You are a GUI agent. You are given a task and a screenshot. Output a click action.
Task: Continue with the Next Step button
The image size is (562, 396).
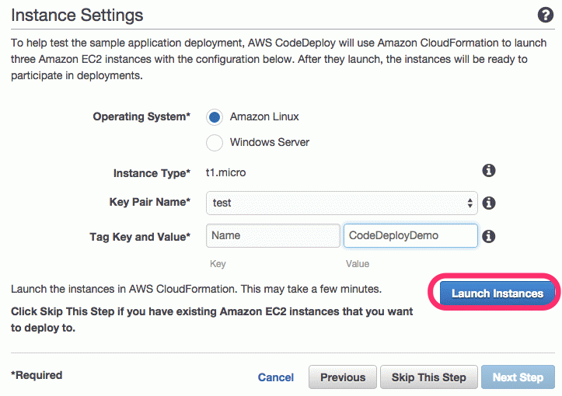(518, 377)
